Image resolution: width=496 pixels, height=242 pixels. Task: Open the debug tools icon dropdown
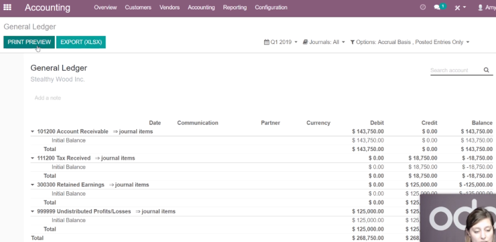click(460, 7)
